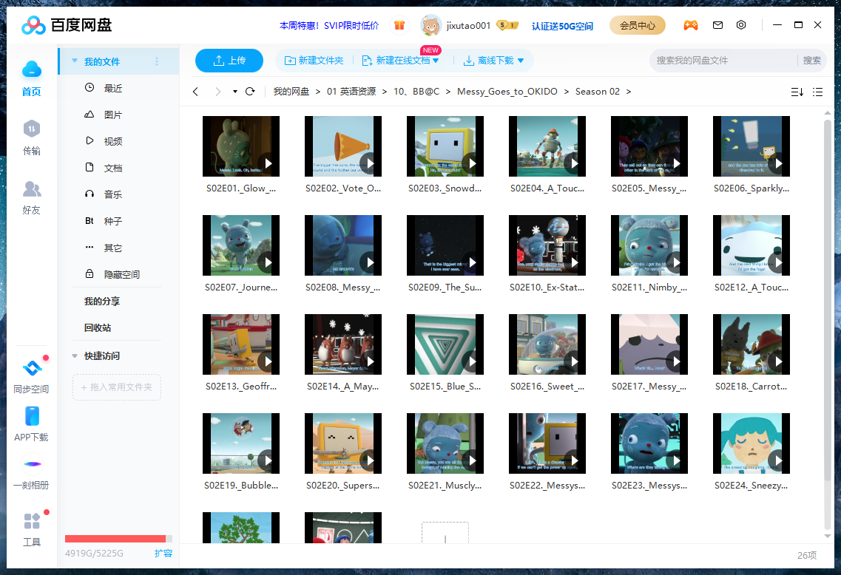Click the search 我的网盘文件 input field
841x575 pixels.
(723, 61)
